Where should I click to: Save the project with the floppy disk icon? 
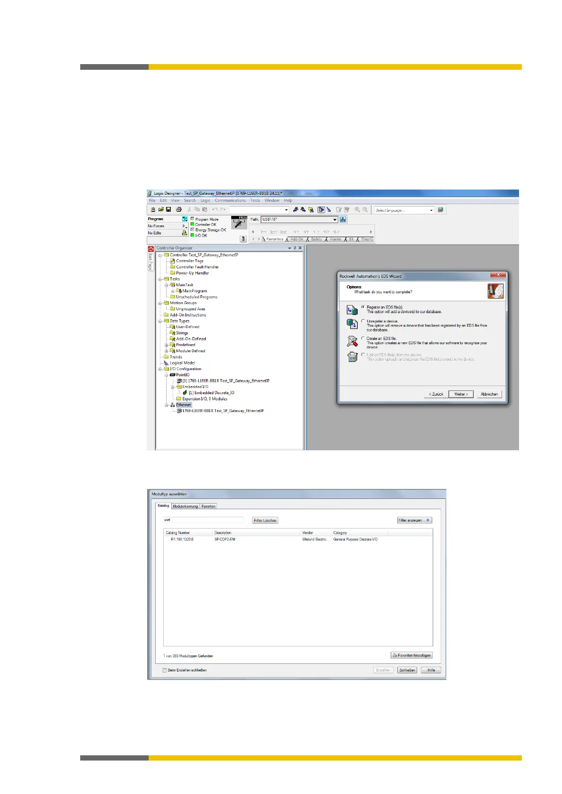(x=168, y=209)
